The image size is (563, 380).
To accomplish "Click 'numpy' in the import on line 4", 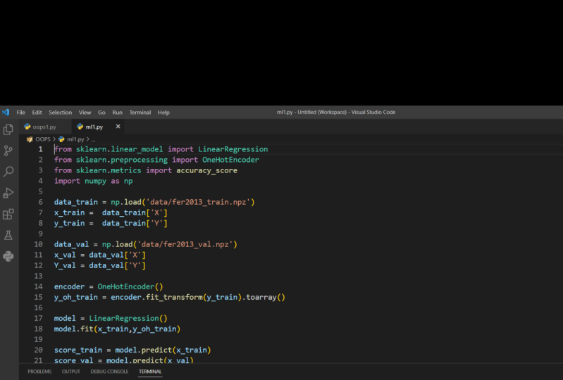I will click(96, 181).
